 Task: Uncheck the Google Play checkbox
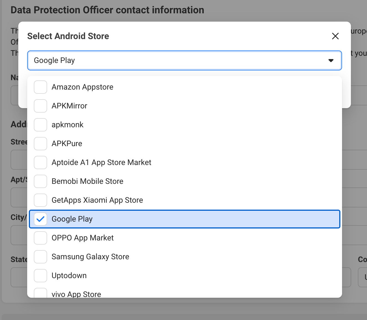coord(40,219)
